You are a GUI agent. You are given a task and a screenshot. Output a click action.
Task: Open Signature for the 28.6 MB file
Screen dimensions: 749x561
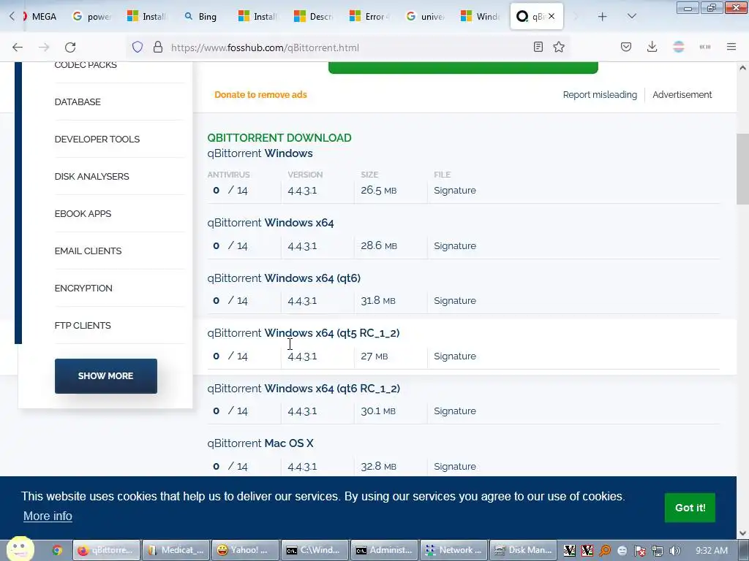[x=455, y=245]
